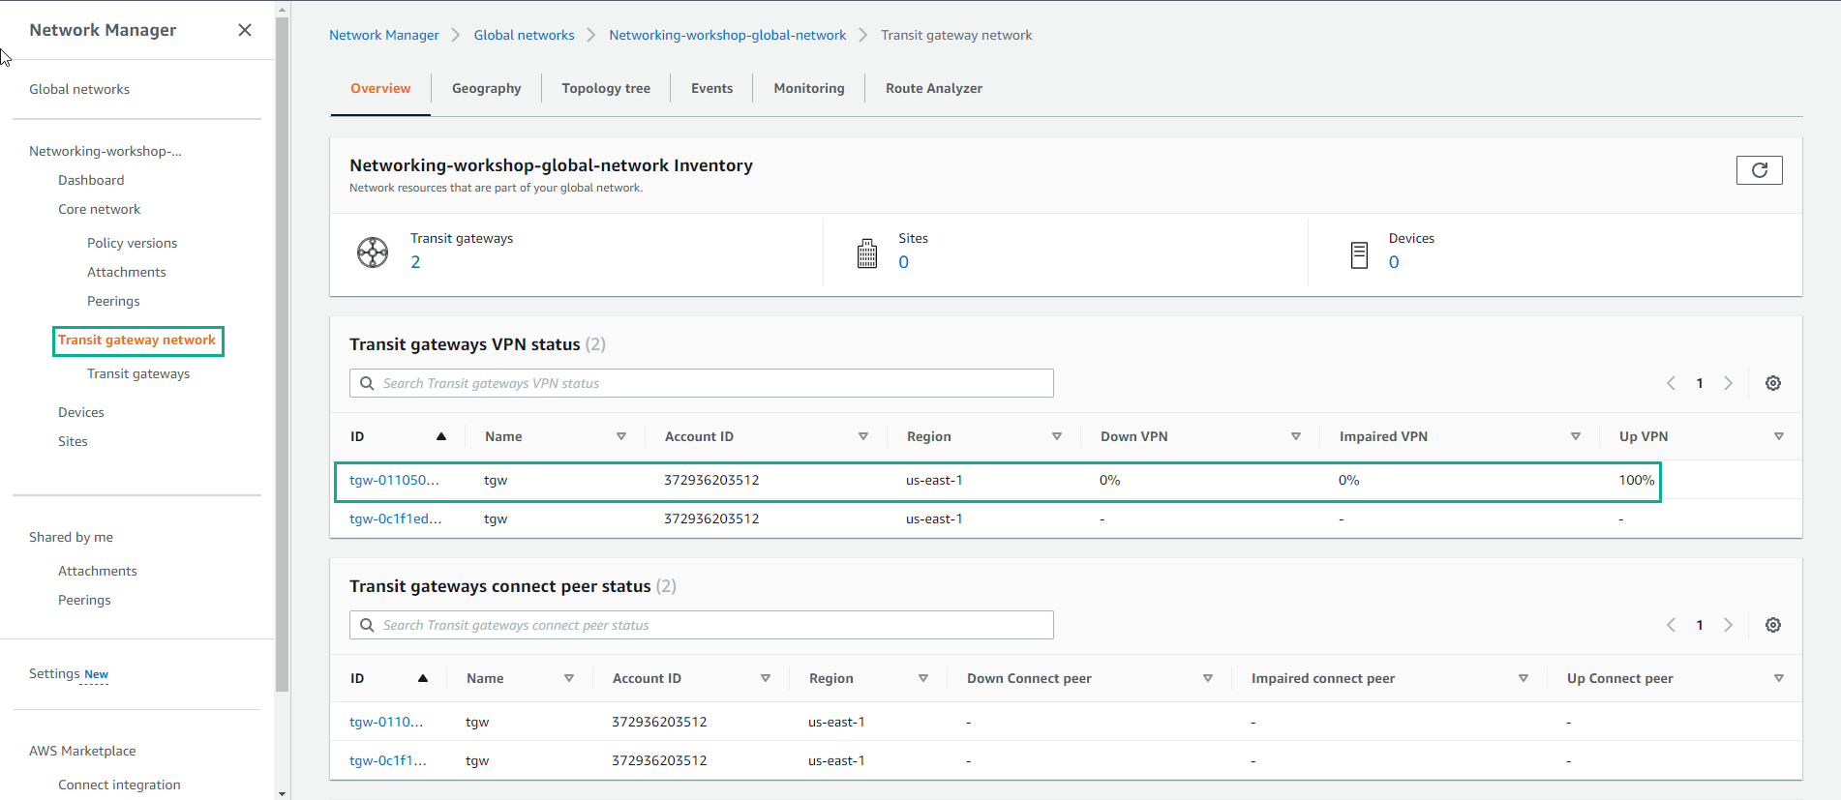
Task: Click the Sites count link
Action: pyautogui.click(x=903, y=262)
